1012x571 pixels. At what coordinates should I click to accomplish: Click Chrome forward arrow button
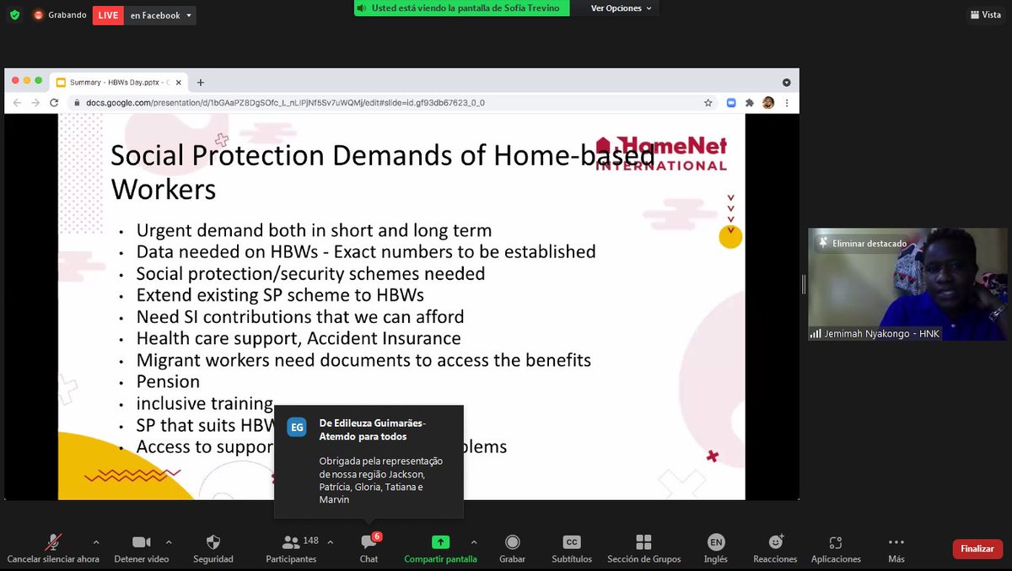pos(35,103)
